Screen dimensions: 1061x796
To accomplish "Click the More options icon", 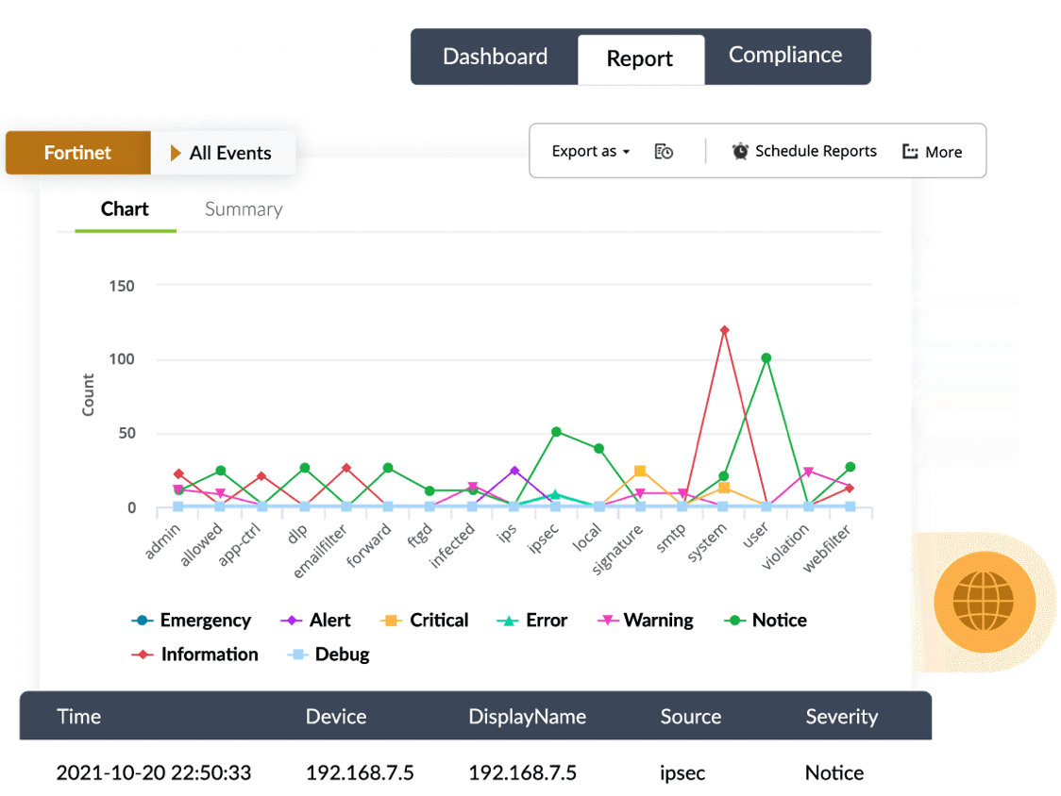I will [x=910, y=152].
